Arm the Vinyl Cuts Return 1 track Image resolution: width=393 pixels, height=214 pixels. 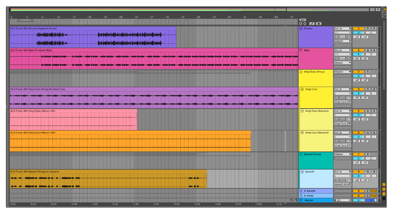tap(374, 111)
